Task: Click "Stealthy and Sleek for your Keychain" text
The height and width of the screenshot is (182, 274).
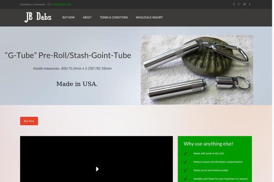Action: tap(221, 179)
